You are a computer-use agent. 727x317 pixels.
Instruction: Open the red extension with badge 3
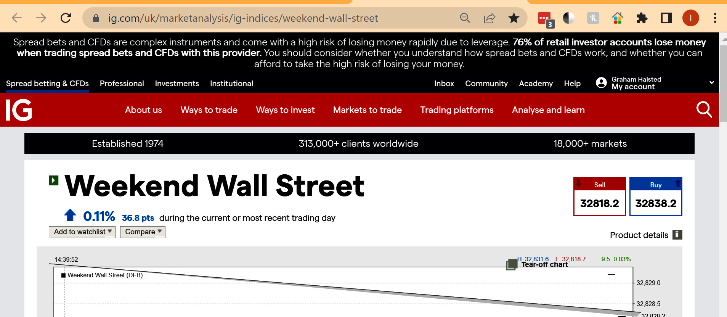coord(546,19)
